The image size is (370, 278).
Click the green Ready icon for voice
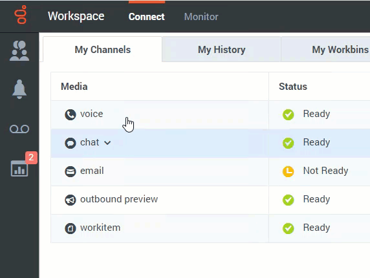[288, 114]
